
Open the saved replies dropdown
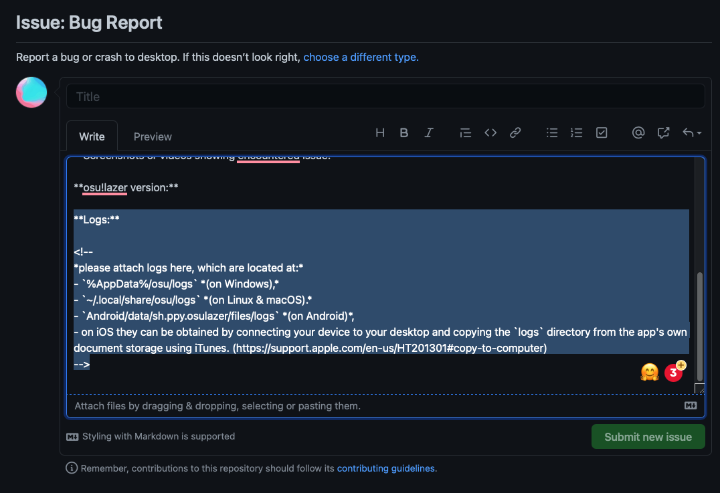[691, 132]
